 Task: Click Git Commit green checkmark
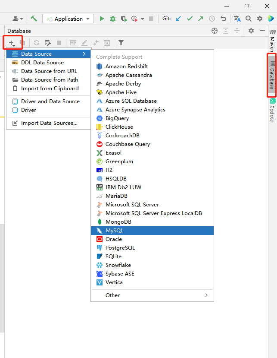tap(190, 19)
